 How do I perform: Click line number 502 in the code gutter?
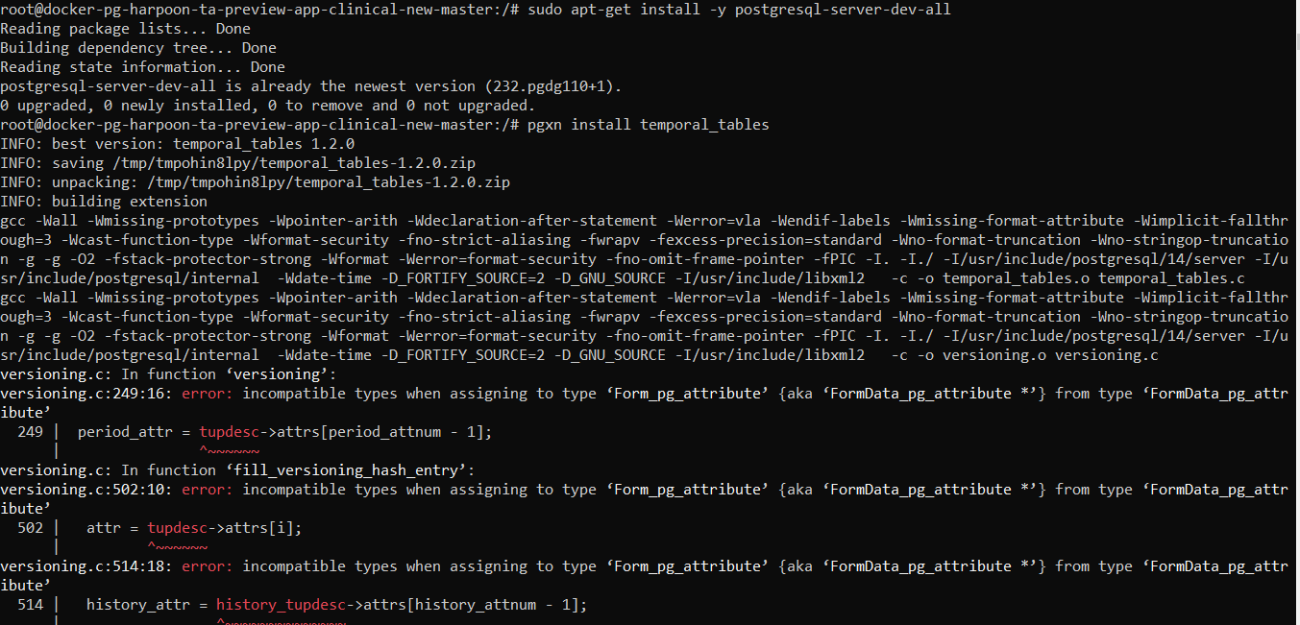pos(30,528)
